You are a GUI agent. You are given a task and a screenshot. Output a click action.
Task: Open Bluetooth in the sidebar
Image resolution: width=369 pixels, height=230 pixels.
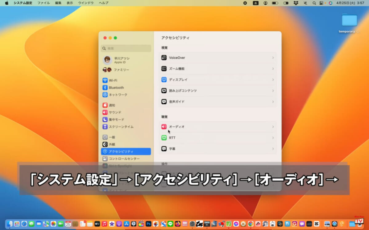point(126,88)
